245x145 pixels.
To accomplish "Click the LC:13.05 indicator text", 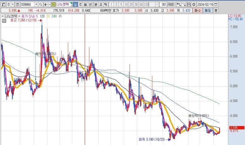I will [235, 16].
